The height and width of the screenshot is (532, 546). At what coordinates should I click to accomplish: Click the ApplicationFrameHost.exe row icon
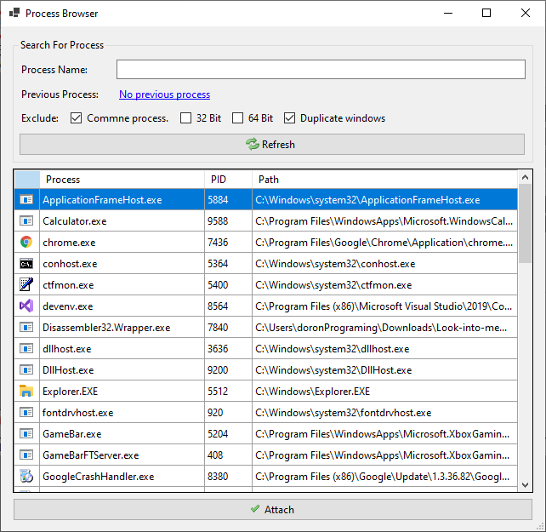click(x=26, y=200)
